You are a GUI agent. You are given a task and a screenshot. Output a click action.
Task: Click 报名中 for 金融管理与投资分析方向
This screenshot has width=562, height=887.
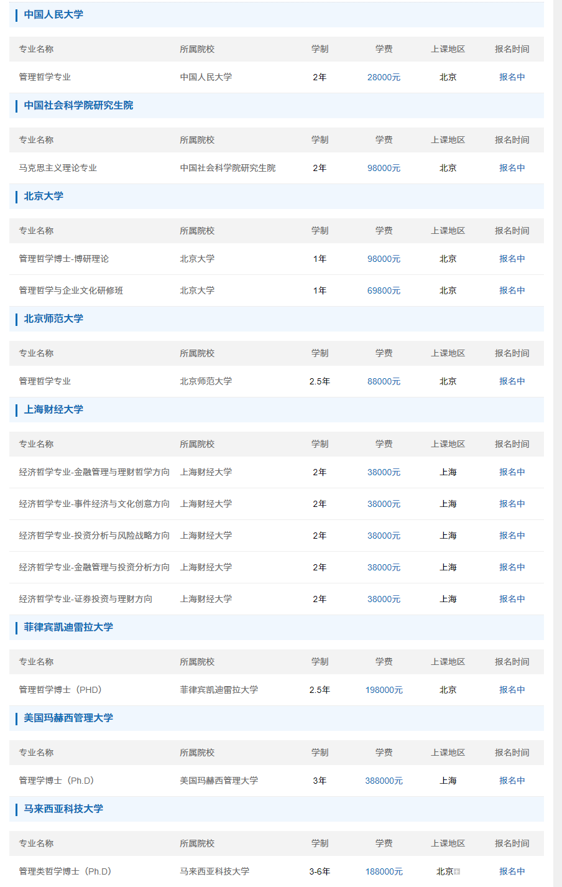click(x=512, y=567)
